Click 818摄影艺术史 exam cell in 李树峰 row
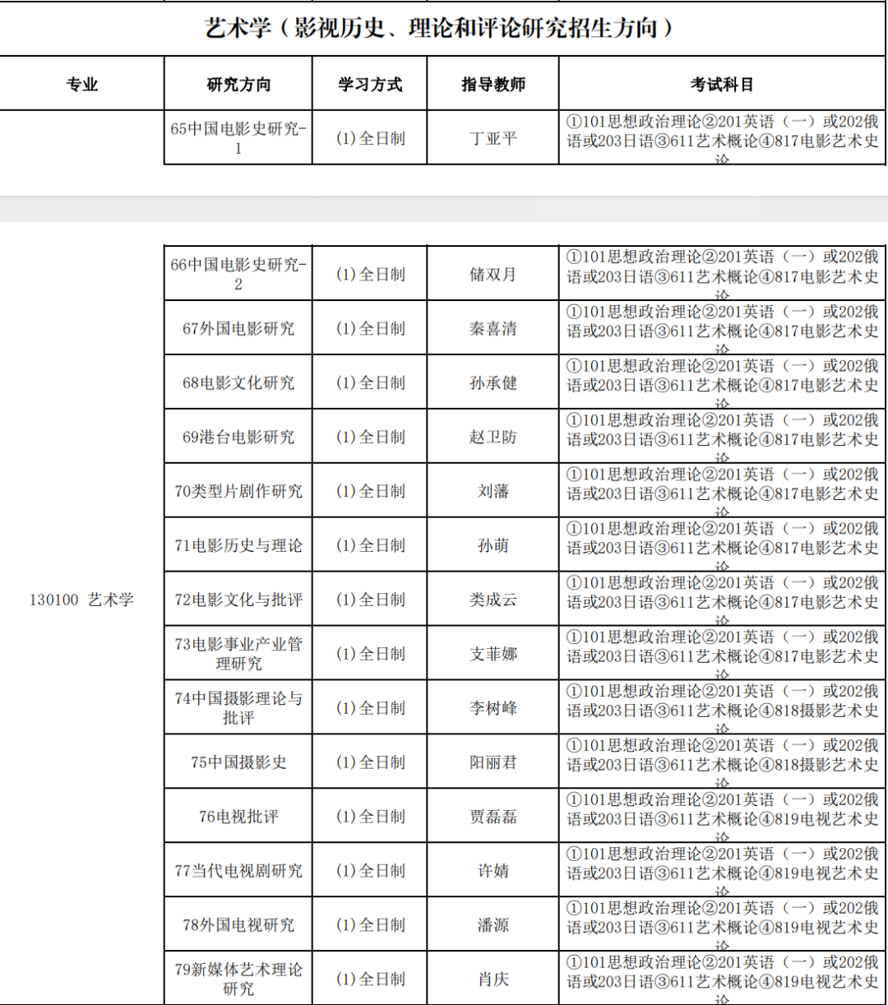This screenshot has width=888, height=1005. (x=722, y=708)
